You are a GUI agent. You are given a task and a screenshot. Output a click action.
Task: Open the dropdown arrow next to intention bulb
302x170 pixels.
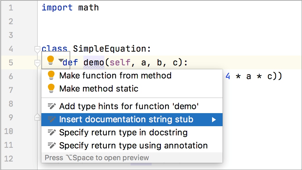(x=60, y=60)
